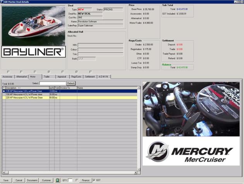244x184 pixels.
Task: Toggle the checkbox above Reg/Costs tab
Action: click(76, 72)
